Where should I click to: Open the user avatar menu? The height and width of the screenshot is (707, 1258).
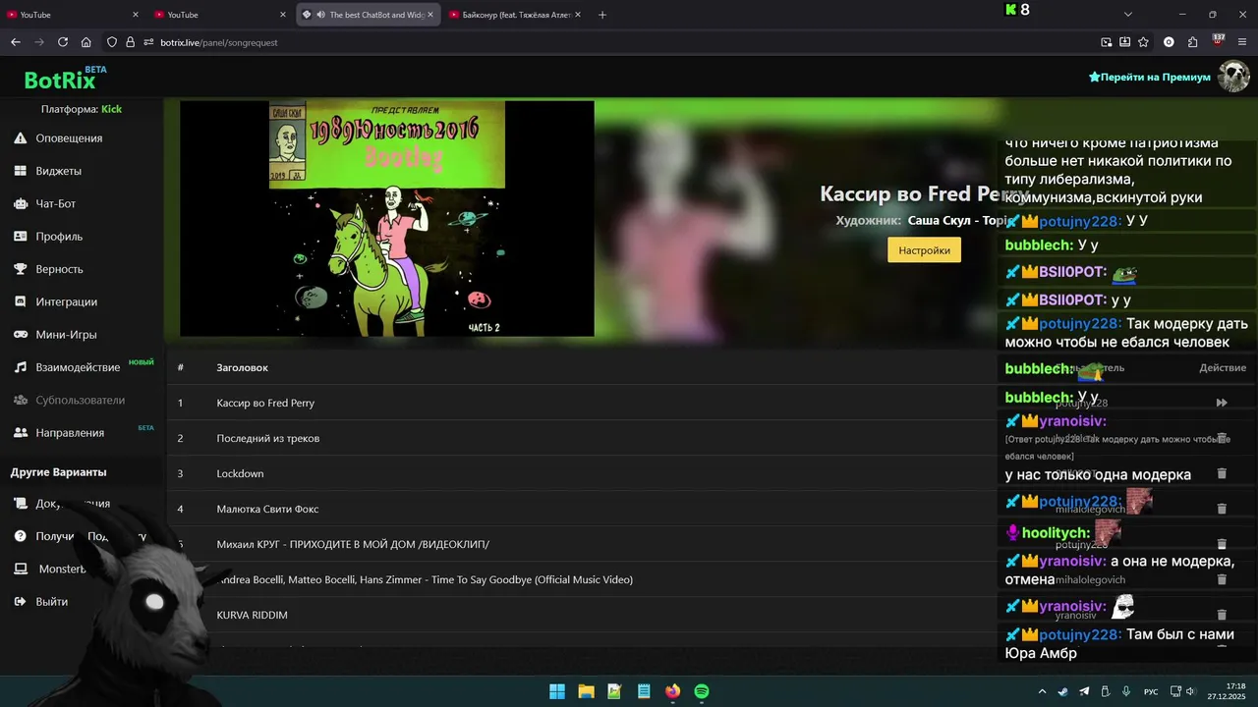pos(1233,77)
